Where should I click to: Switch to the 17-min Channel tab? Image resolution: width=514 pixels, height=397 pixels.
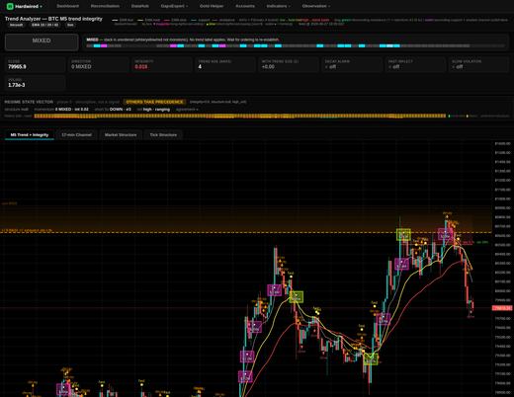76,135
